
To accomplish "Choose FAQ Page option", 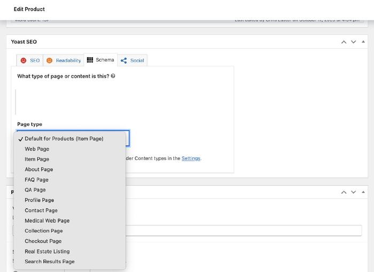I will [x=69, y=180].
